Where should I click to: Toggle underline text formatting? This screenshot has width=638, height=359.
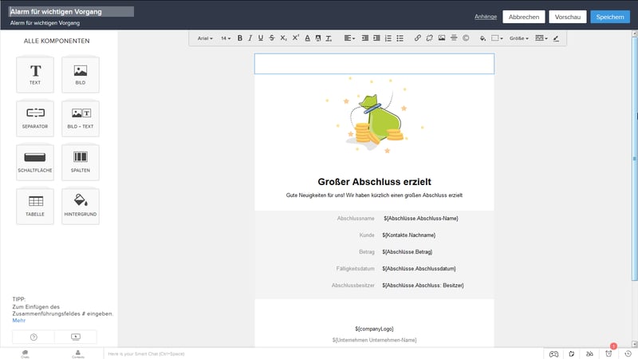click(x=261, y=37)
